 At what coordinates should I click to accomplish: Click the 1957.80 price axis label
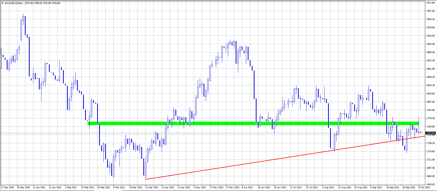pyautogui.click(x=431, y=11)
